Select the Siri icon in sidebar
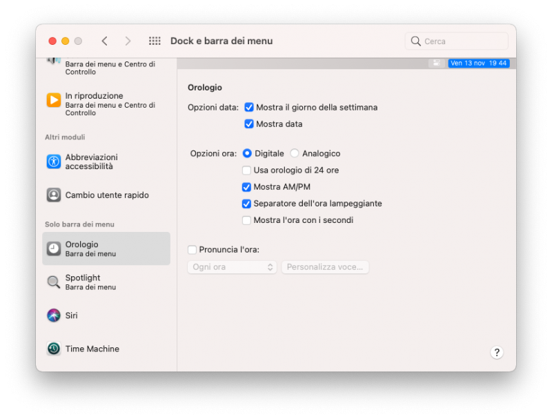The image size is (552, 419). point(54,315)
